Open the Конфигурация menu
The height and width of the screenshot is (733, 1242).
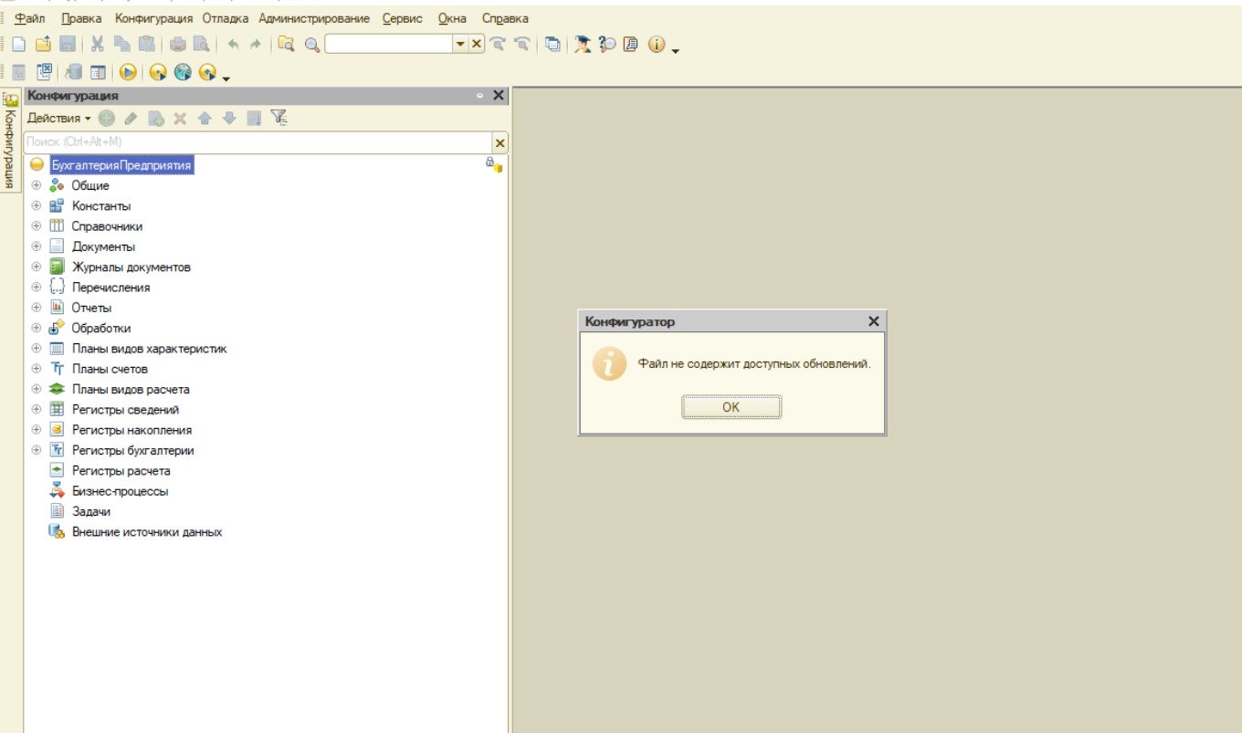(x=154, y=18)
